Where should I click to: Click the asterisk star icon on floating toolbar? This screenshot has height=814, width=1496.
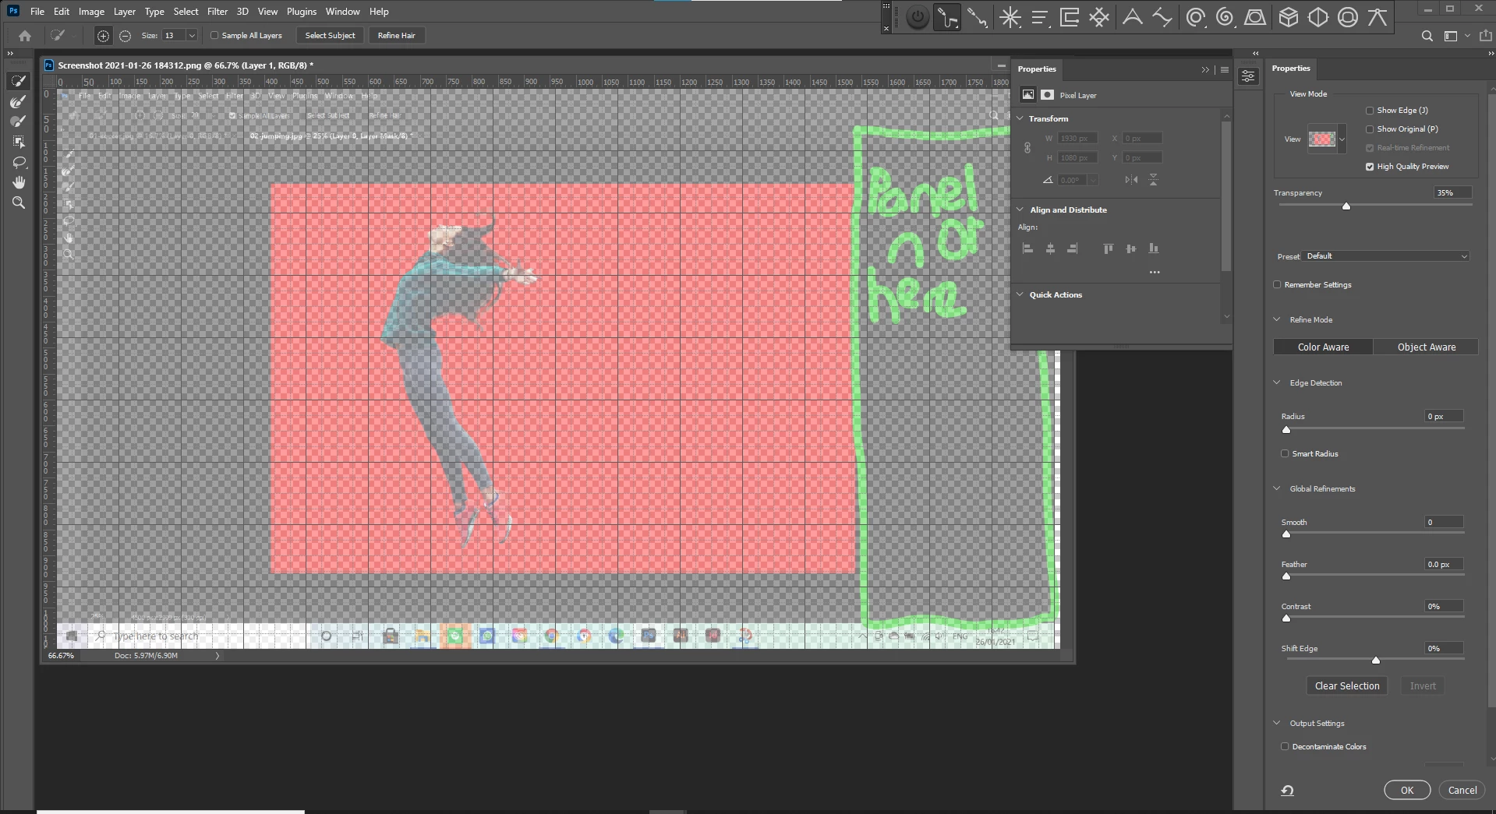coord(1010,17)
